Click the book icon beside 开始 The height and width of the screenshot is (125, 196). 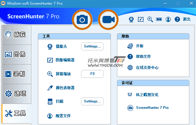point(130,46)
